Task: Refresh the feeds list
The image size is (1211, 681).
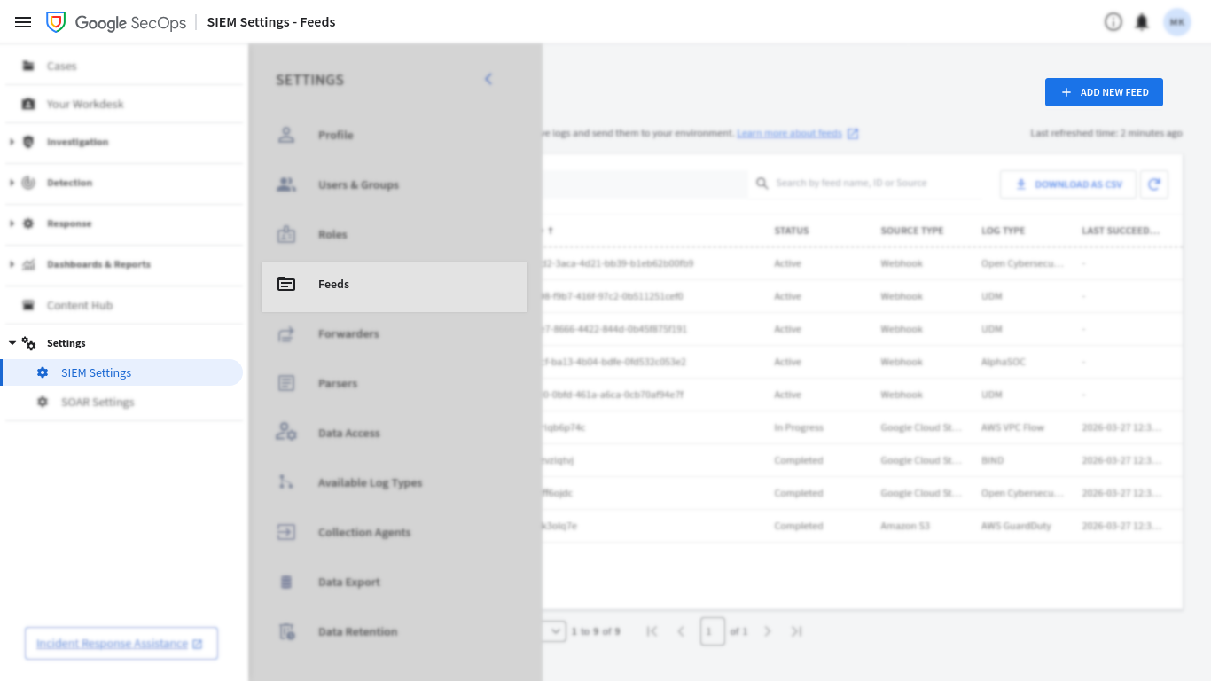Action: coord(1154,183)
